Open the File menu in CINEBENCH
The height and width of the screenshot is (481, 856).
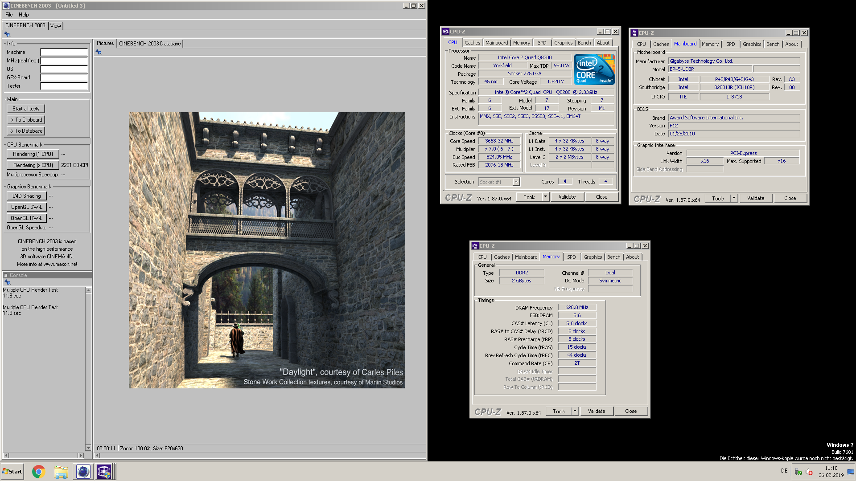[x=9, y=15]
